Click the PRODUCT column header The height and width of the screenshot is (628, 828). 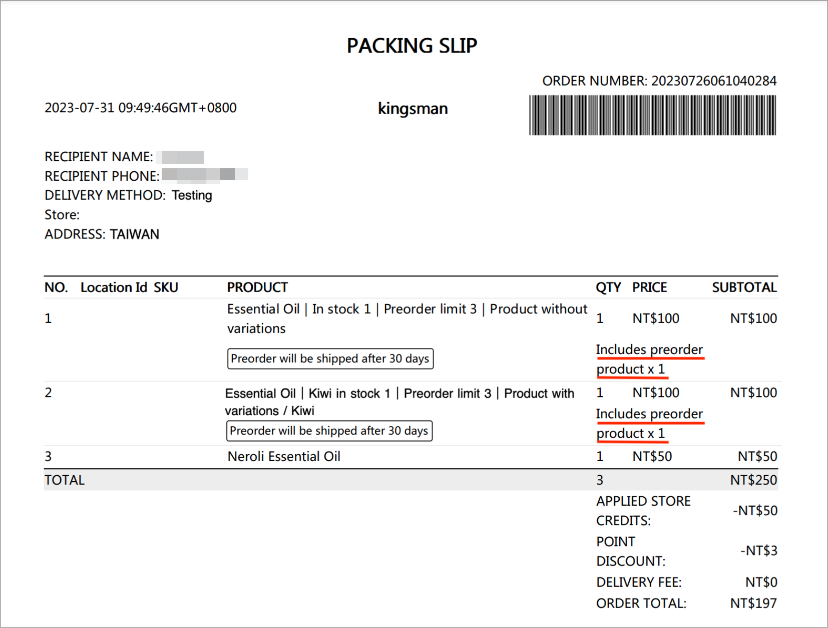click(x=257, y=287)
